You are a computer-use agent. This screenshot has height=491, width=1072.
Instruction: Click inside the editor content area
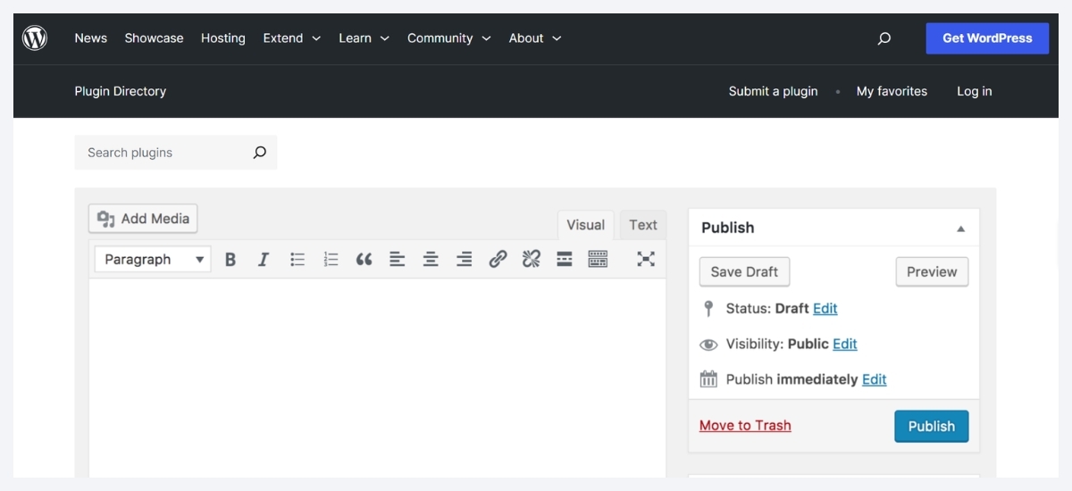(x=377, y=378)
